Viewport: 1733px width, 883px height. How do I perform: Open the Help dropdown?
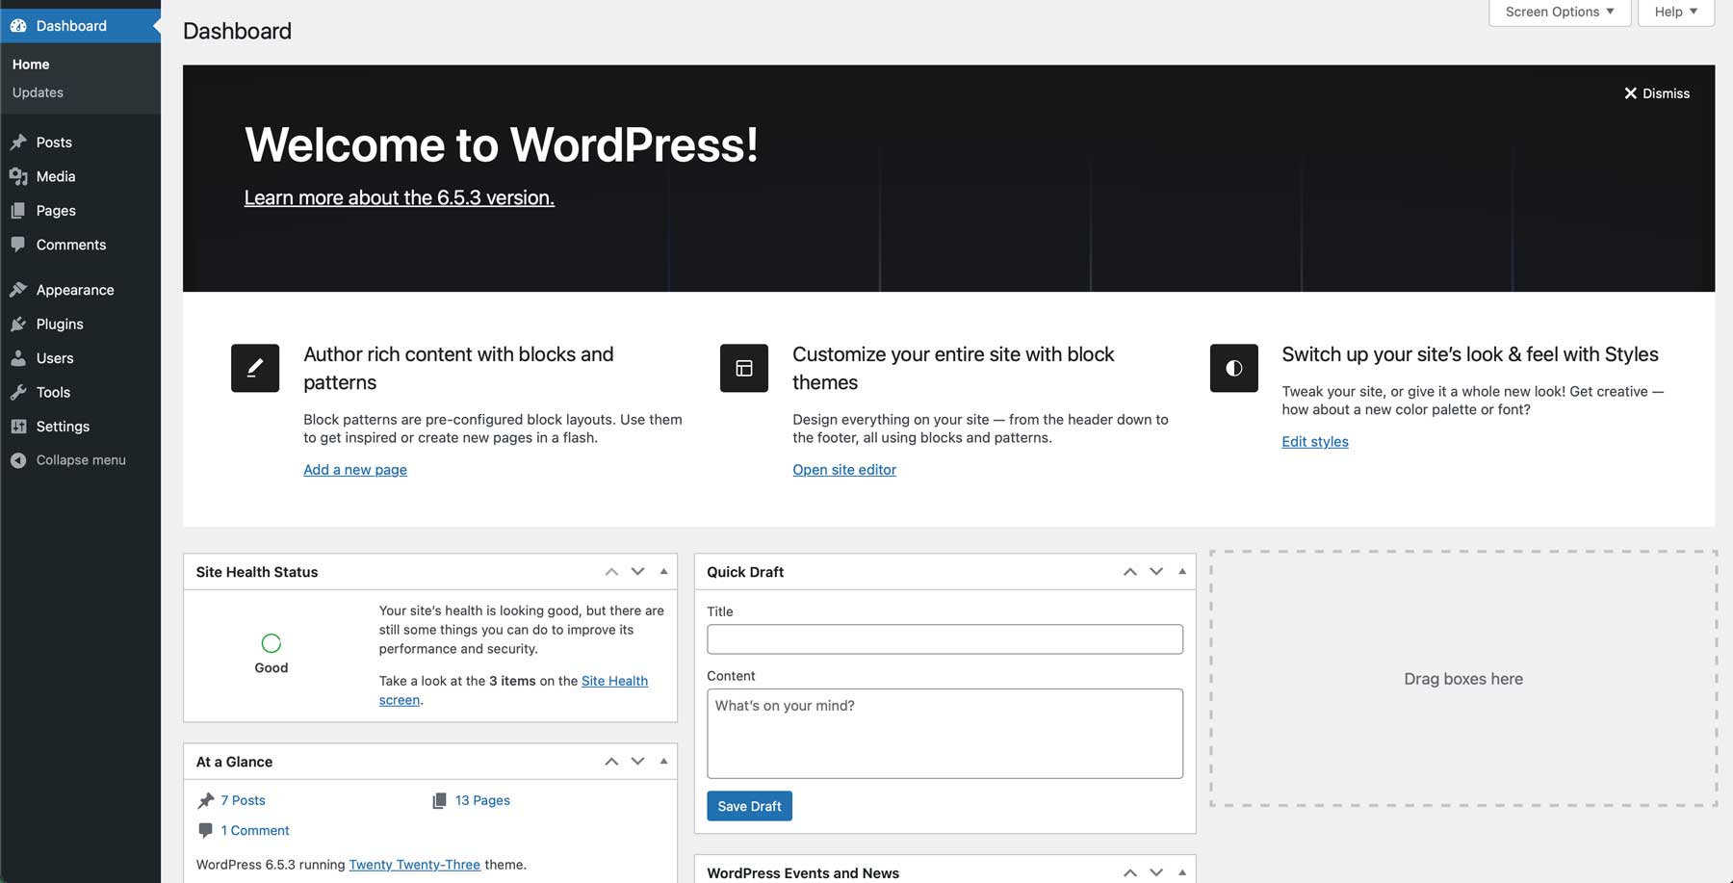point(1674,12)
